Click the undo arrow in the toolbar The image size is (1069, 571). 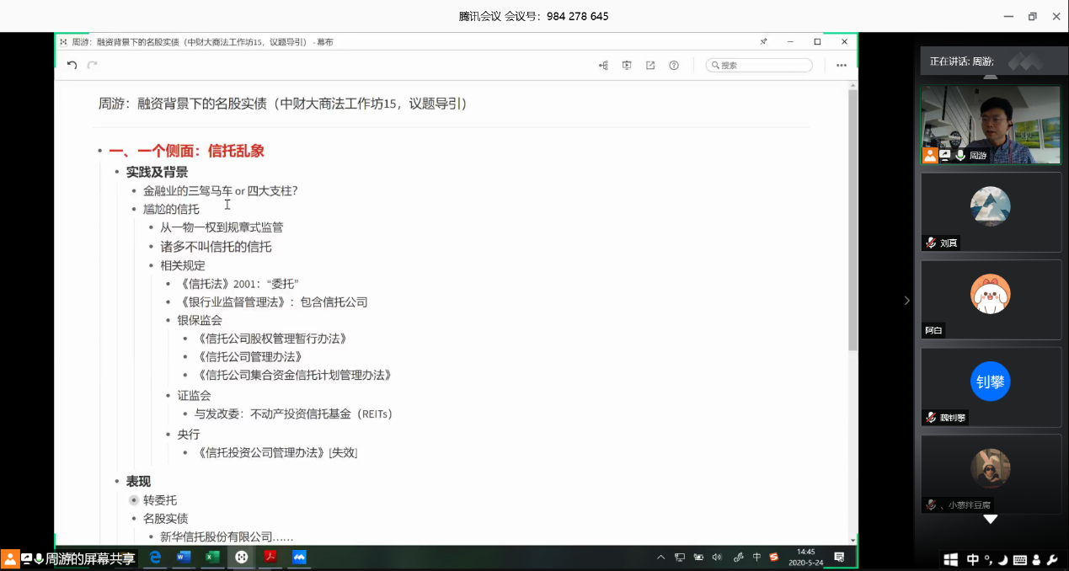click(72, 66)
